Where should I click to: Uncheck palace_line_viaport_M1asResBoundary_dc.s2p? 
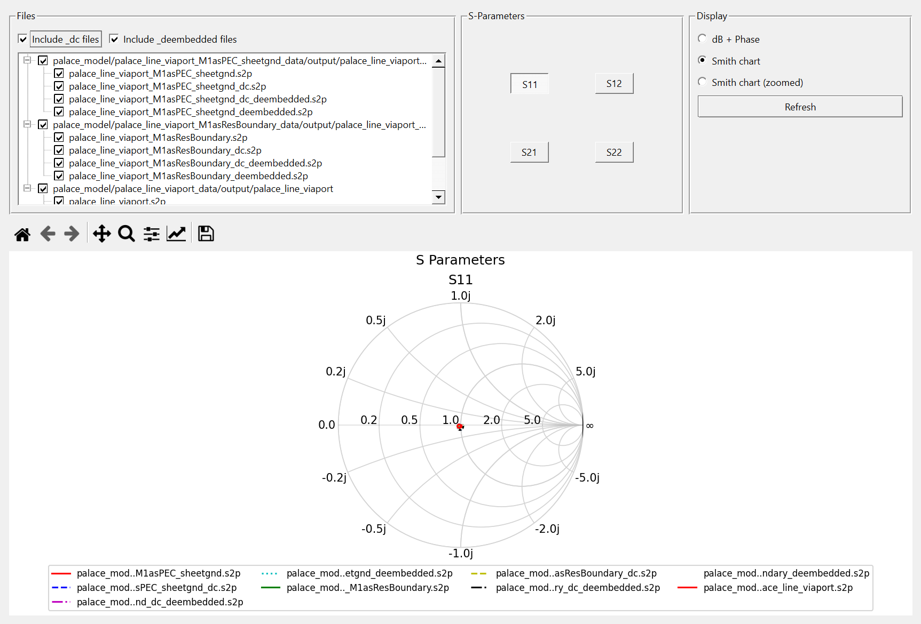pyautogui.click(x=59, y=150)
